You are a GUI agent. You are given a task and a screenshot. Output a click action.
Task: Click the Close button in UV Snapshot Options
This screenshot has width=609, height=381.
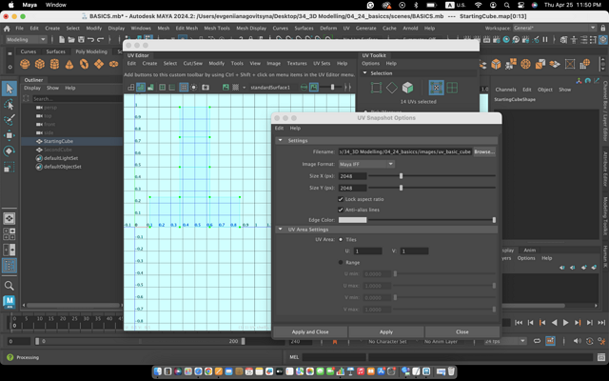pos(462,331)
